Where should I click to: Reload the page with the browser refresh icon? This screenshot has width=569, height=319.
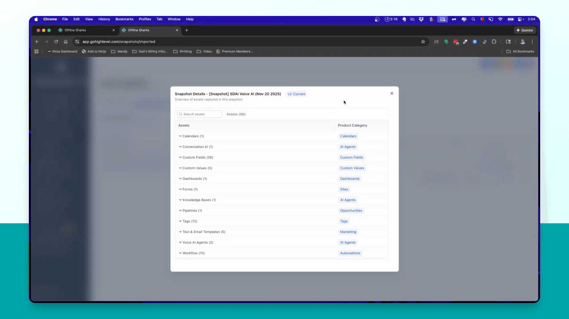(56, 42)
